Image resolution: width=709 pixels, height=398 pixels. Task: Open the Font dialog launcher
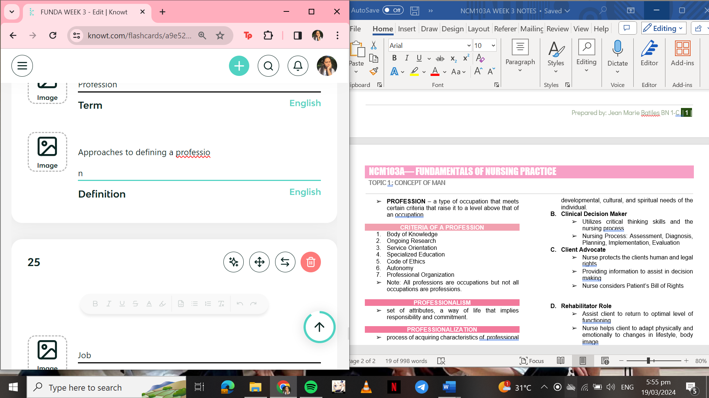click(496, 85)
